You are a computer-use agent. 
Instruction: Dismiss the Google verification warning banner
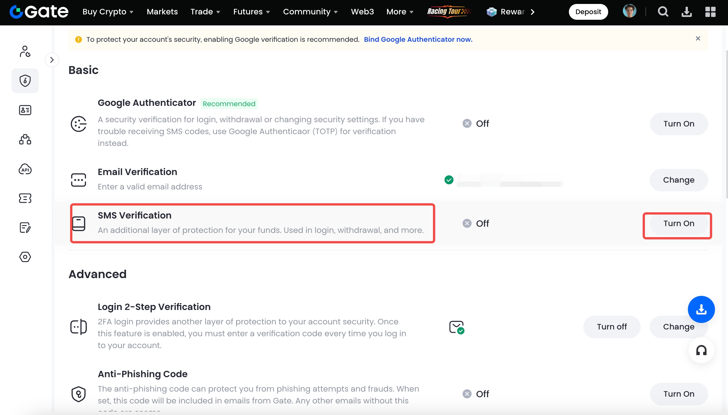698,38
